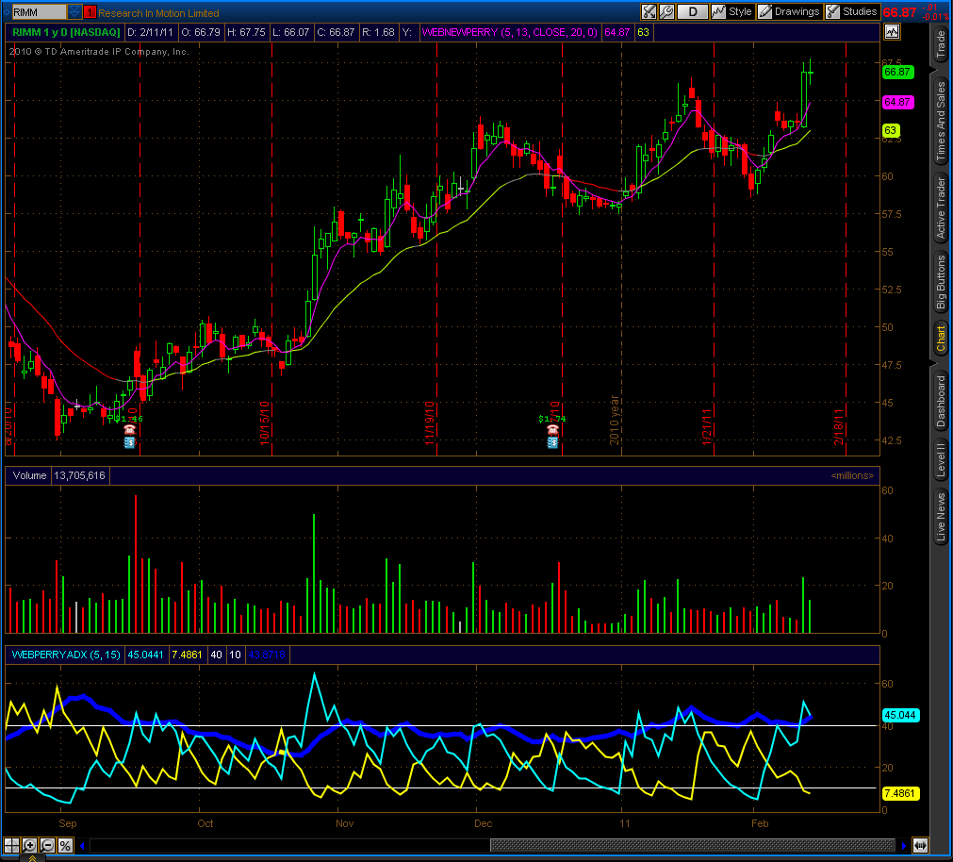The height and width of the screenshot is (862, 953).
Task: Click the red link color 1 box
Action: click(x=90, y=12)
